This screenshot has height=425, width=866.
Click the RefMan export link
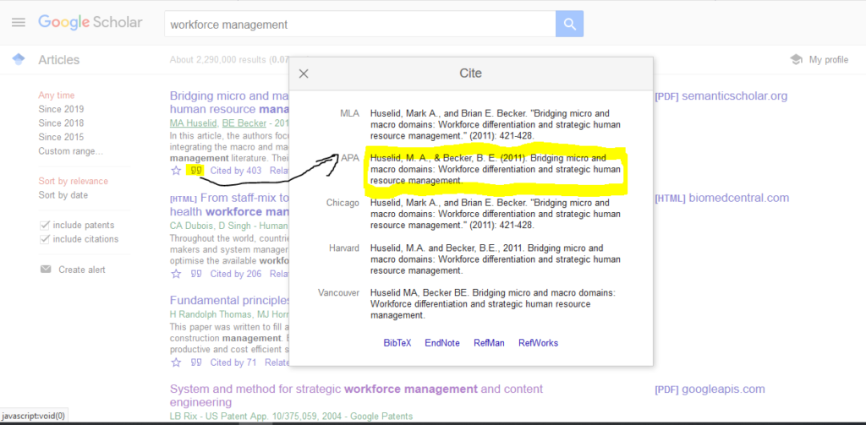pos(489,343)
